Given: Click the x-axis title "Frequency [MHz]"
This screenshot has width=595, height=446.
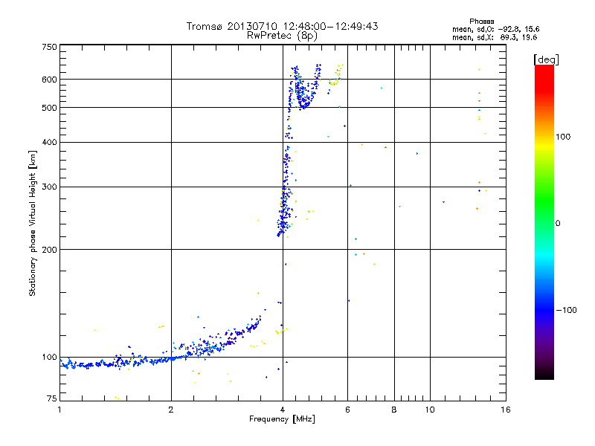Looking at the screenshot, I should pos(282,419).
